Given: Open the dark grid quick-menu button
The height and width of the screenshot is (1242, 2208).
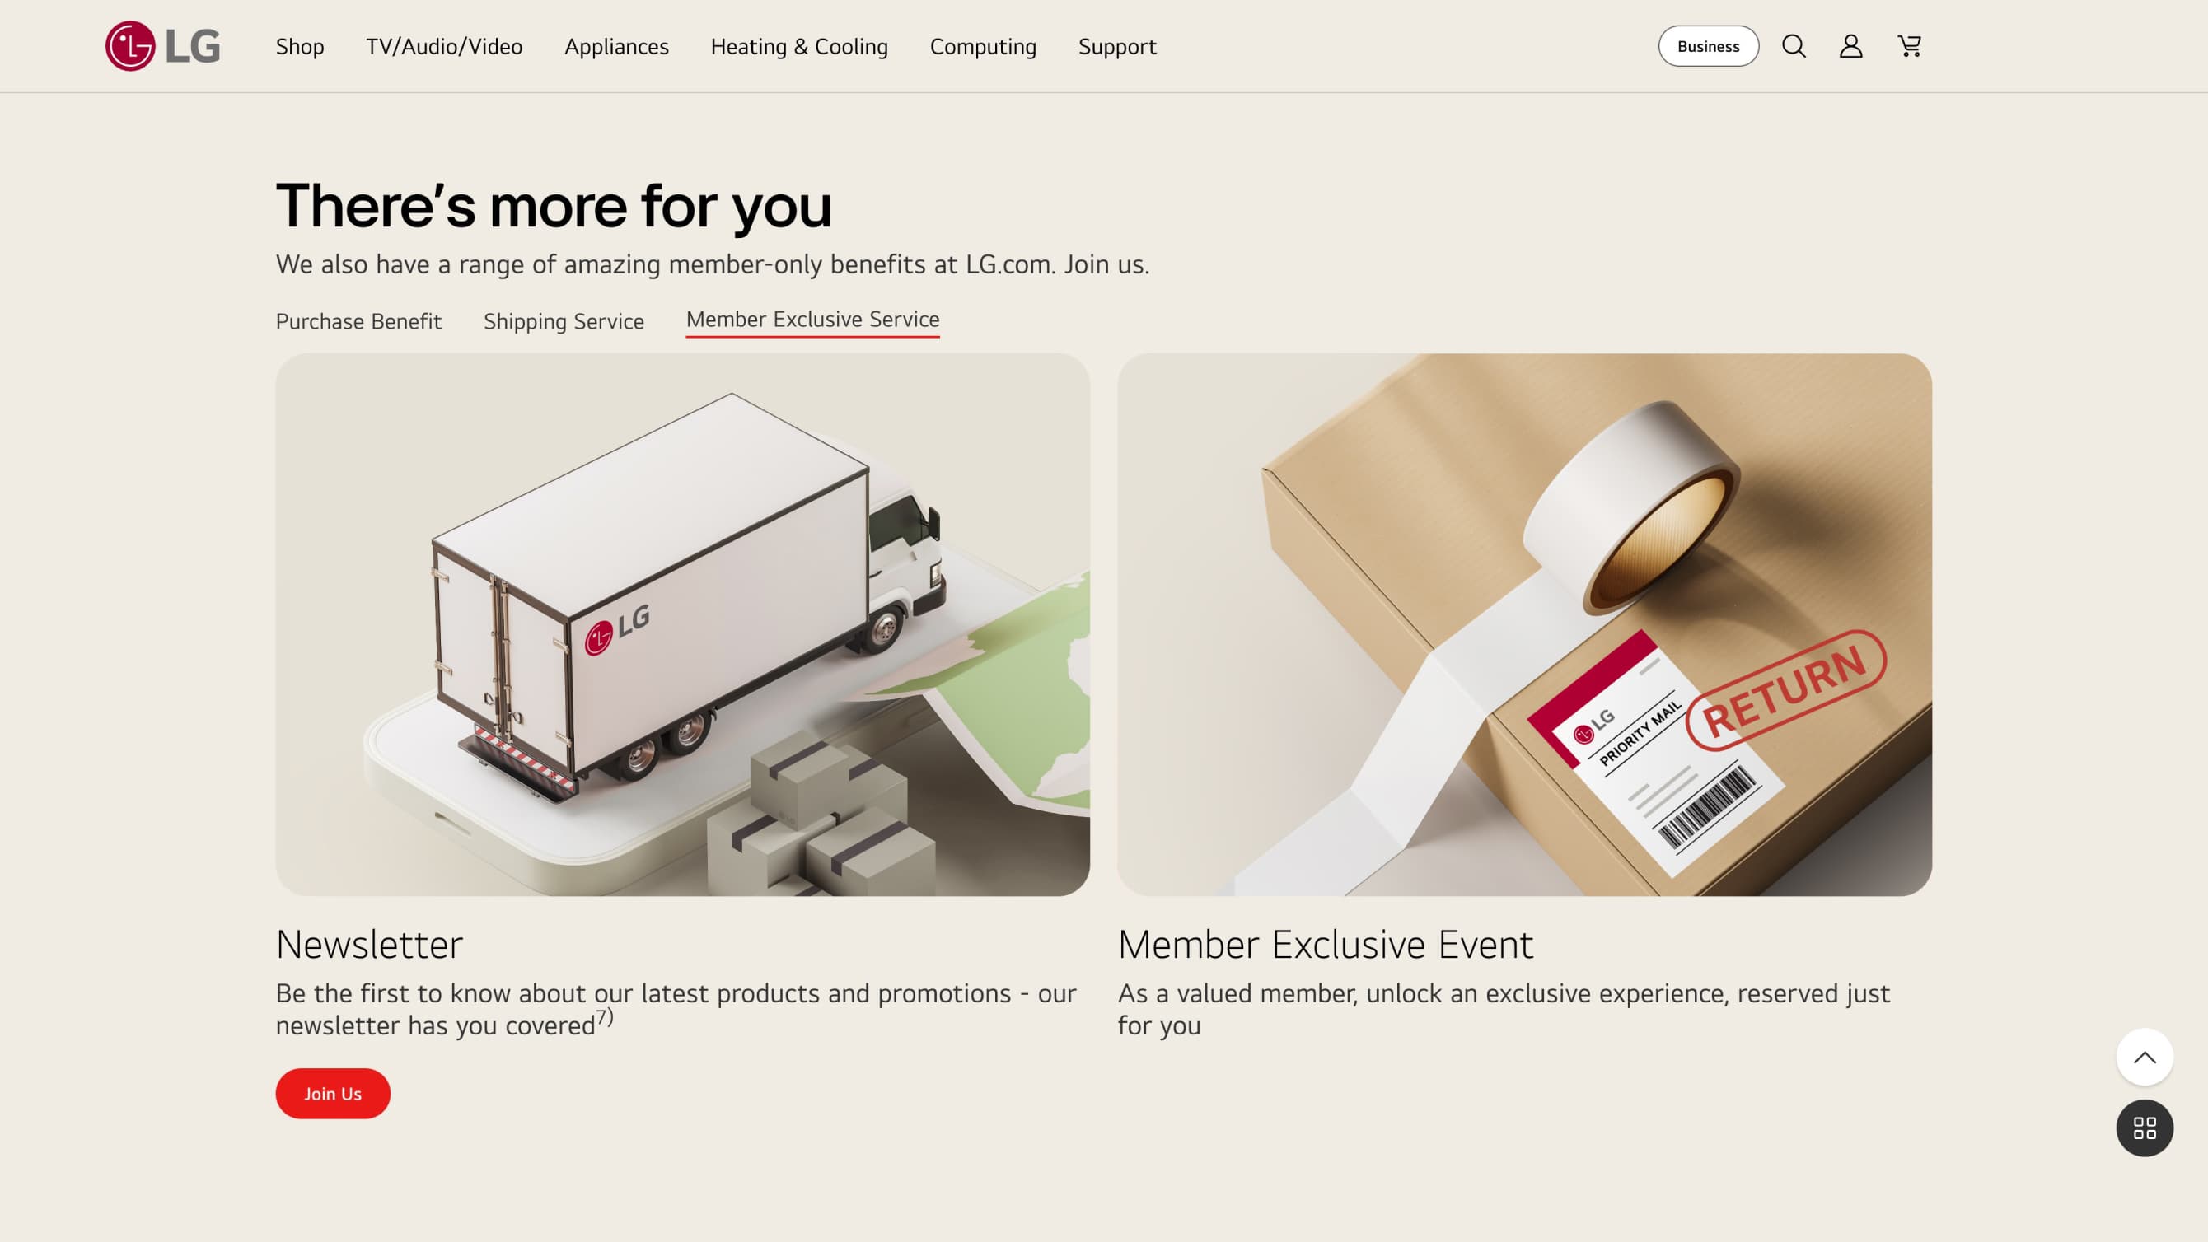Looking at the screenshot, I should click(x=2145, y=1128).
